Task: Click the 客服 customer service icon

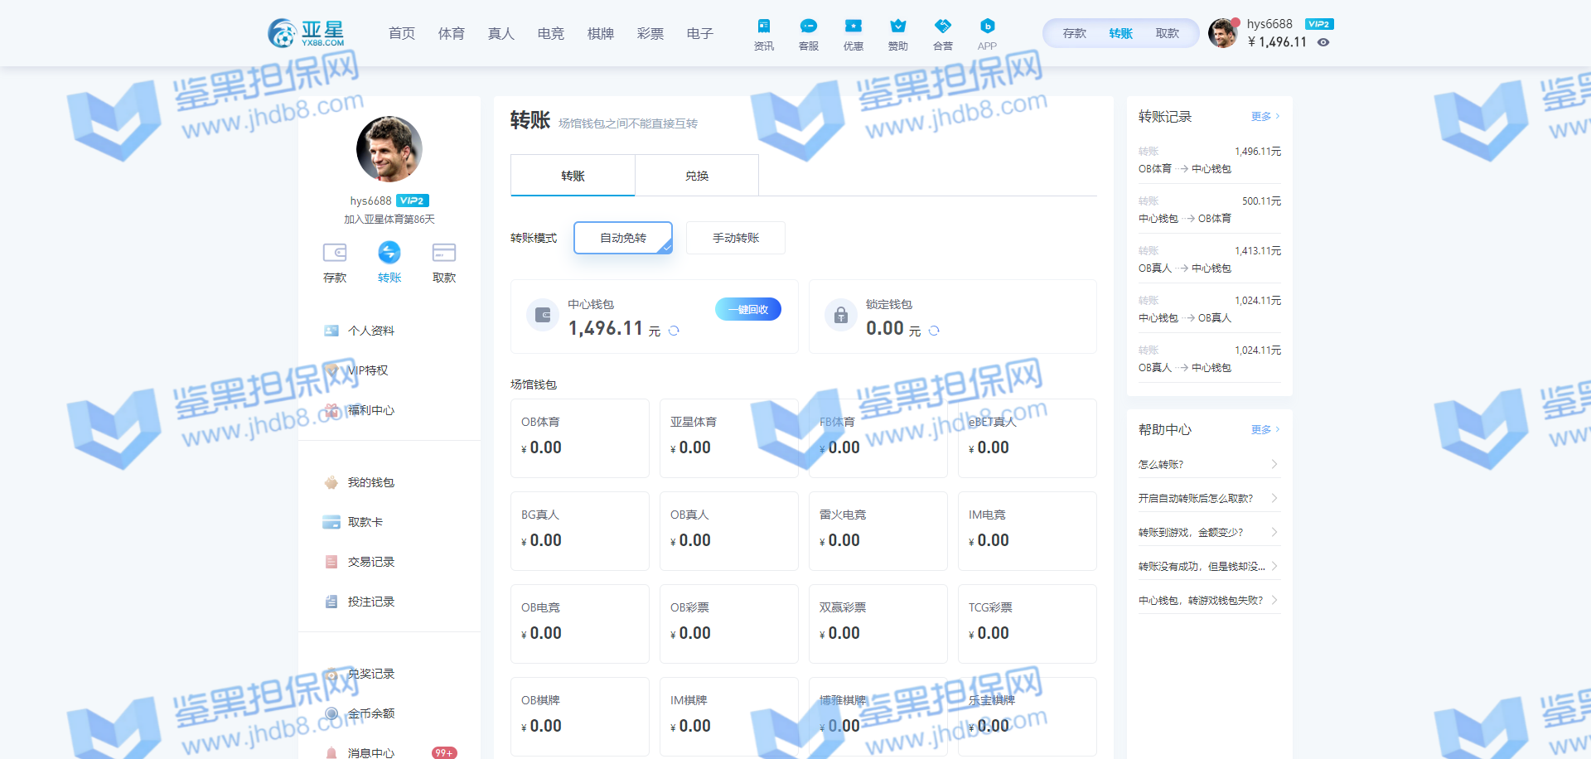Action: tap(808, 27)
